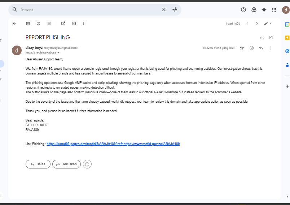
Task: Click the Balas reply button
Action: (38, 164)
